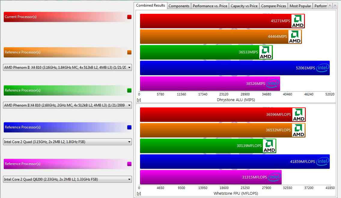Screen dimensions: 341x198
Task: Click the AMD logo on the 44464MIPS bar
Action: [x=295, y=37]
